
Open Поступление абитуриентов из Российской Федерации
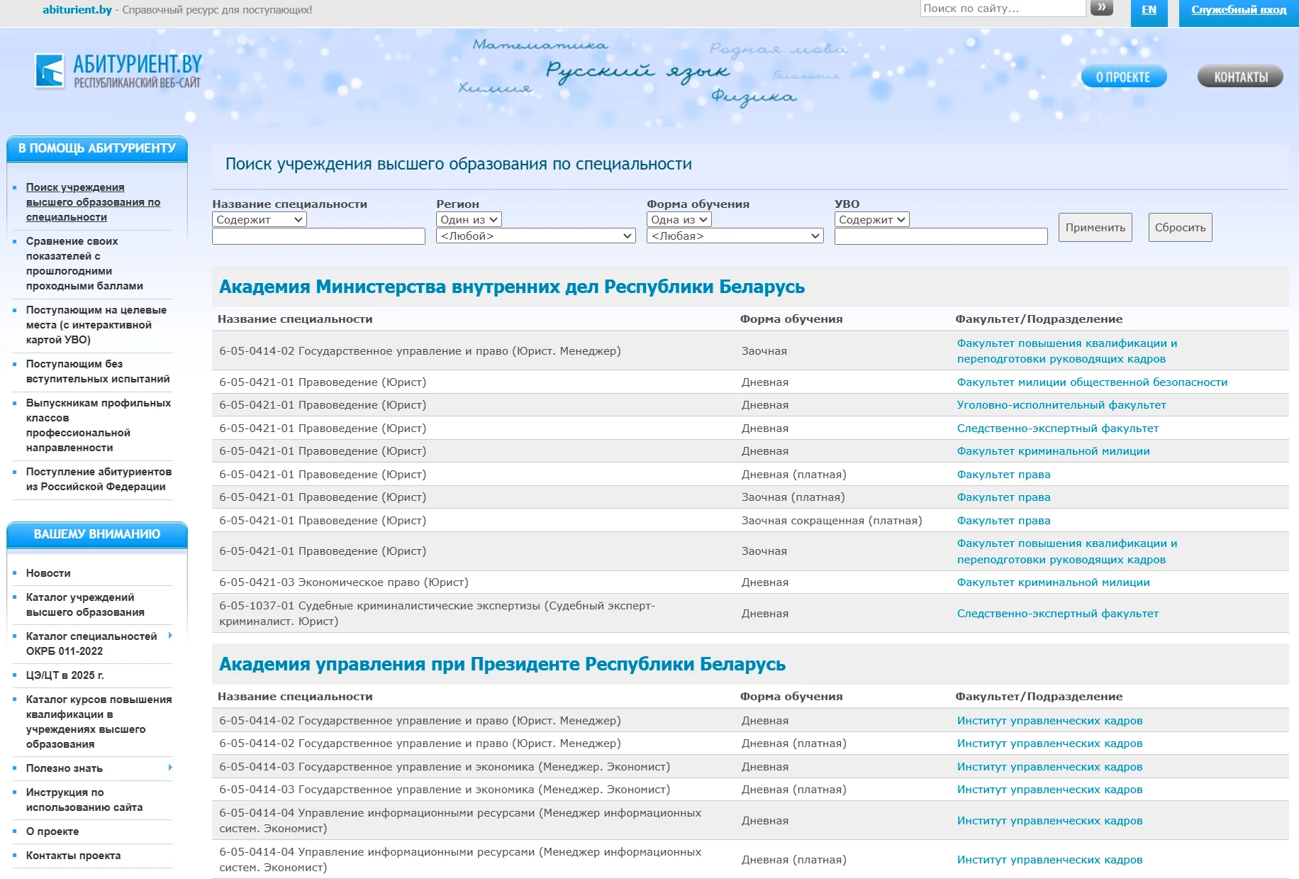pyautogui.click(x=99, y=479)
